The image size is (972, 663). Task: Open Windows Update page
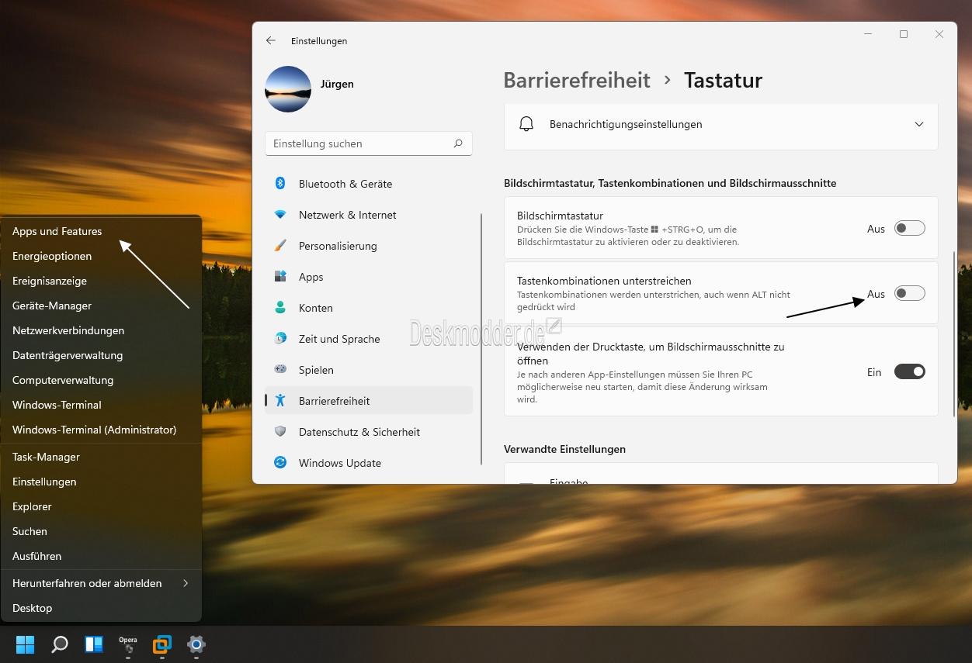pos(369,463)
